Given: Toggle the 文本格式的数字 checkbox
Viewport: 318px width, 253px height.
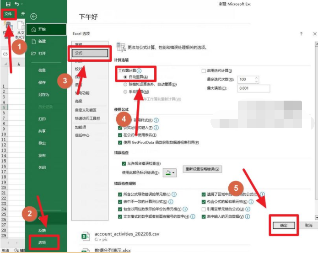Looking at the screenshot, I should pos(120,217).
